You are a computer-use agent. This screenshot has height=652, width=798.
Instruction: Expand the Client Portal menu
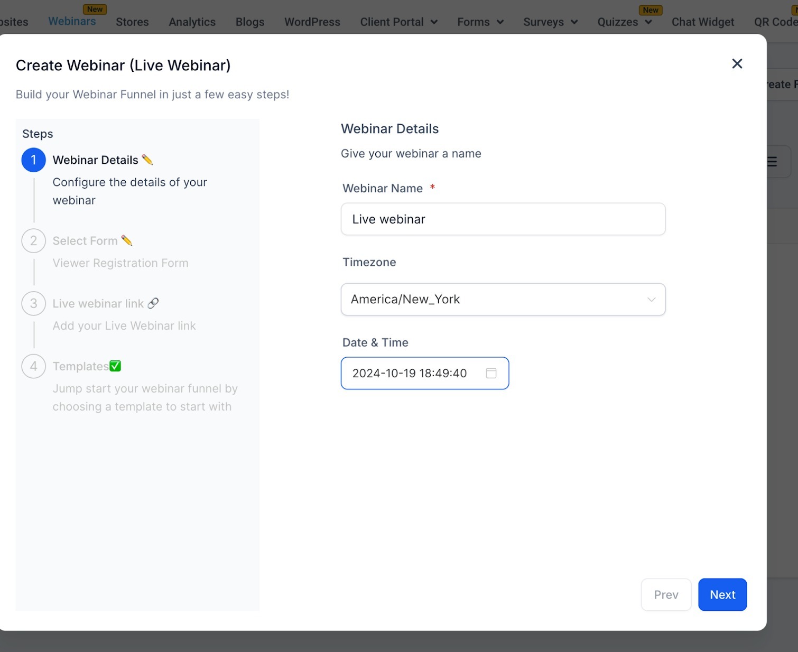coord(399,22)
